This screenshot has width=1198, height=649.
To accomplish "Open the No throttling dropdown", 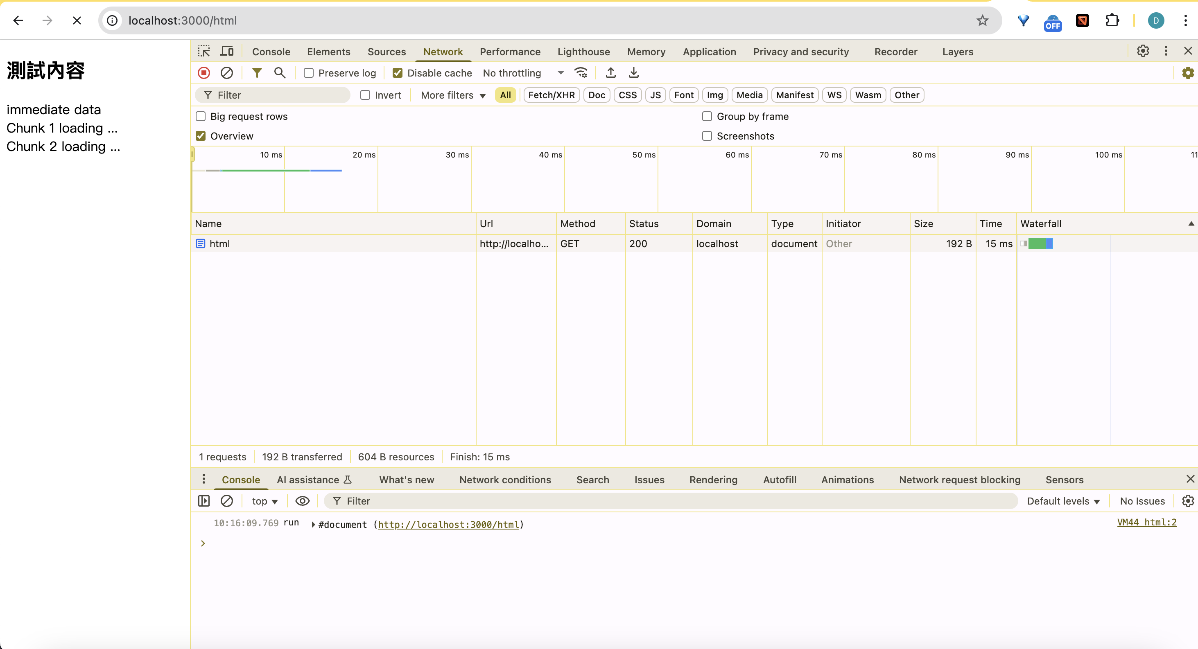I will [523, 73].
